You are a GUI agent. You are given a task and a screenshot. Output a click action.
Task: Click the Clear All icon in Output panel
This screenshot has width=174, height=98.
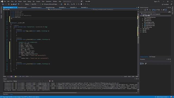pos(50,81)
